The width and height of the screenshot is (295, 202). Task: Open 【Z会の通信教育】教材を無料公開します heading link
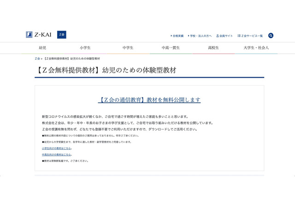(x=149, y=100)
